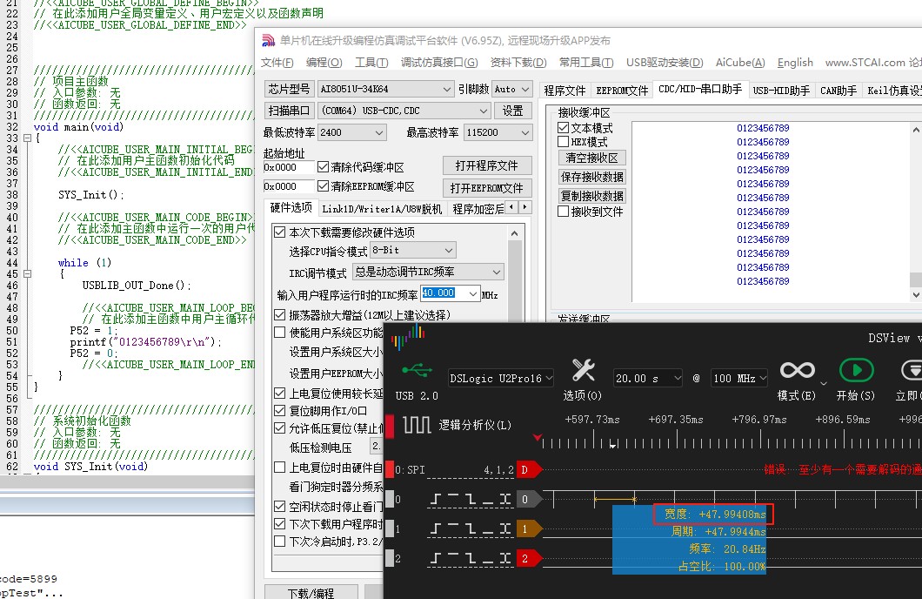Toggle 文本模式 checkbox in receive buffer
The image size is (922, 599).
coord(564,128)
